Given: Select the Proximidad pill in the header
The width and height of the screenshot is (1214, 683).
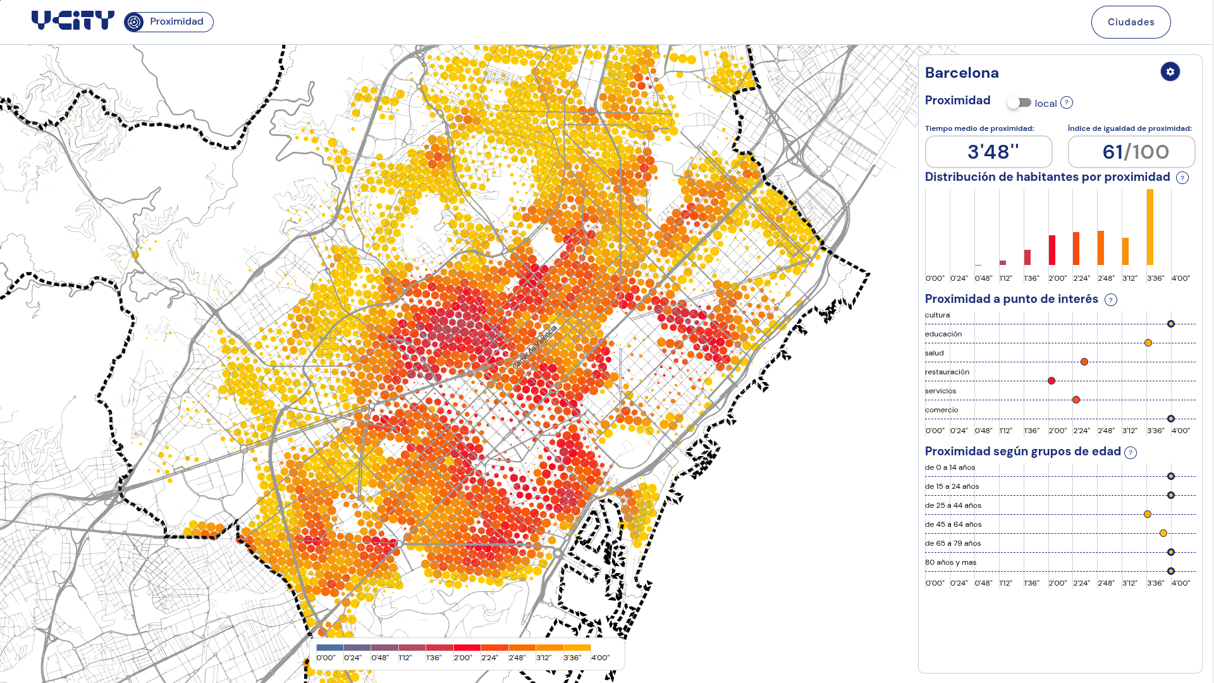Looking at the screenshot, I should coord(169,22).
